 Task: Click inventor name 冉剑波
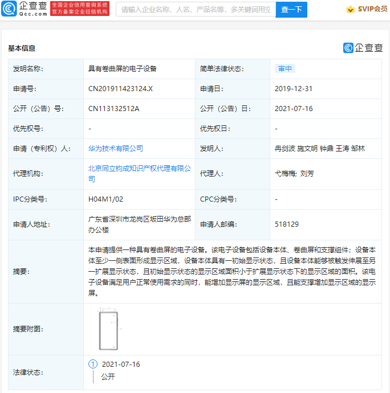coord(283,148)
